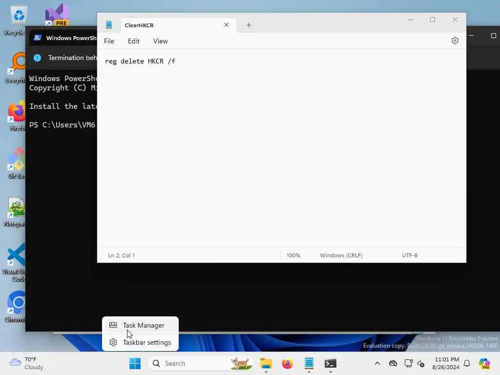Open Firefox from taskbar

[287, 363]
